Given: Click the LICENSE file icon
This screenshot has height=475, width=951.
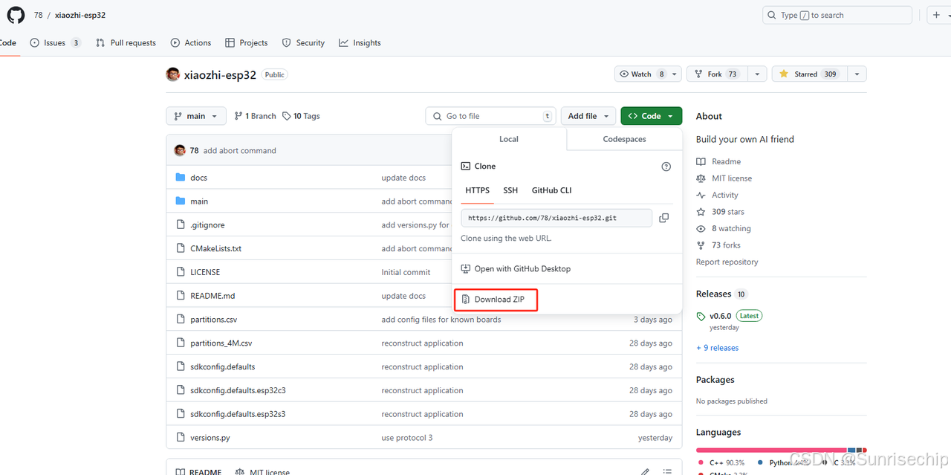Looking at the screenshot, I should tap(180, 272).
